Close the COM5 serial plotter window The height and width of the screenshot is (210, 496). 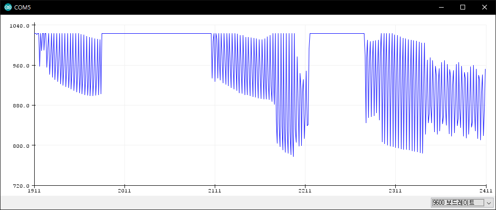pos(485,7)
